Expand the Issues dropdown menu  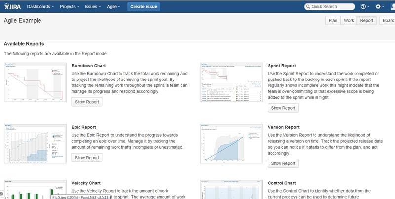pyautogui.click(x=93, y=7)
